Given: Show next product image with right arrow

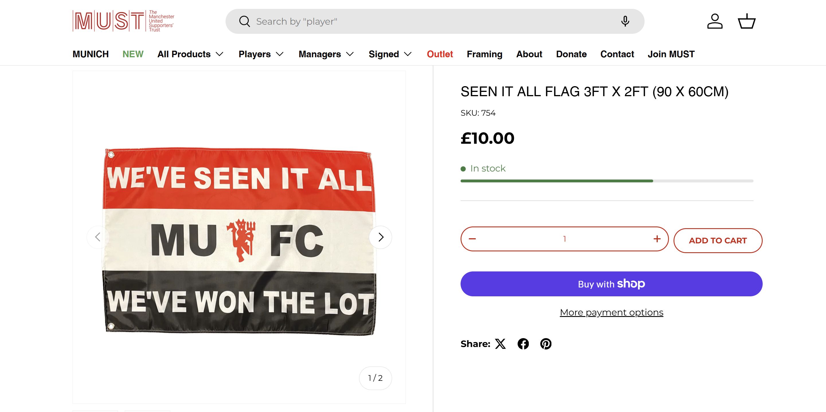Looking at the screenshot, I should [381, 237].
